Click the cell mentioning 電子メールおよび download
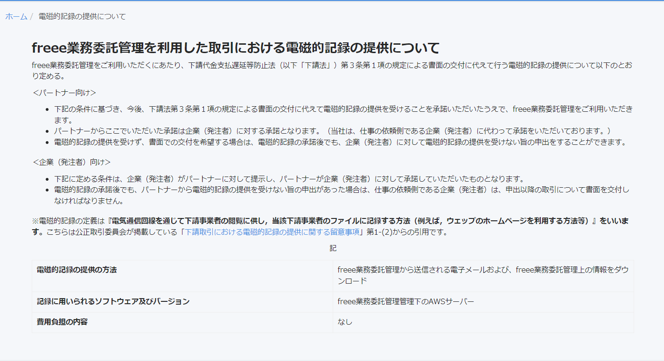664x361 pixels. point(483,276)
